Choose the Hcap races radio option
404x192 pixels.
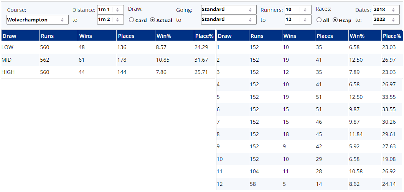335,20
